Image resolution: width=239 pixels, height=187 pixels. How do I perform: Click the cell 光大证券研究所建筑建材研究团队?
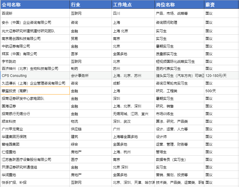[35, 31]
